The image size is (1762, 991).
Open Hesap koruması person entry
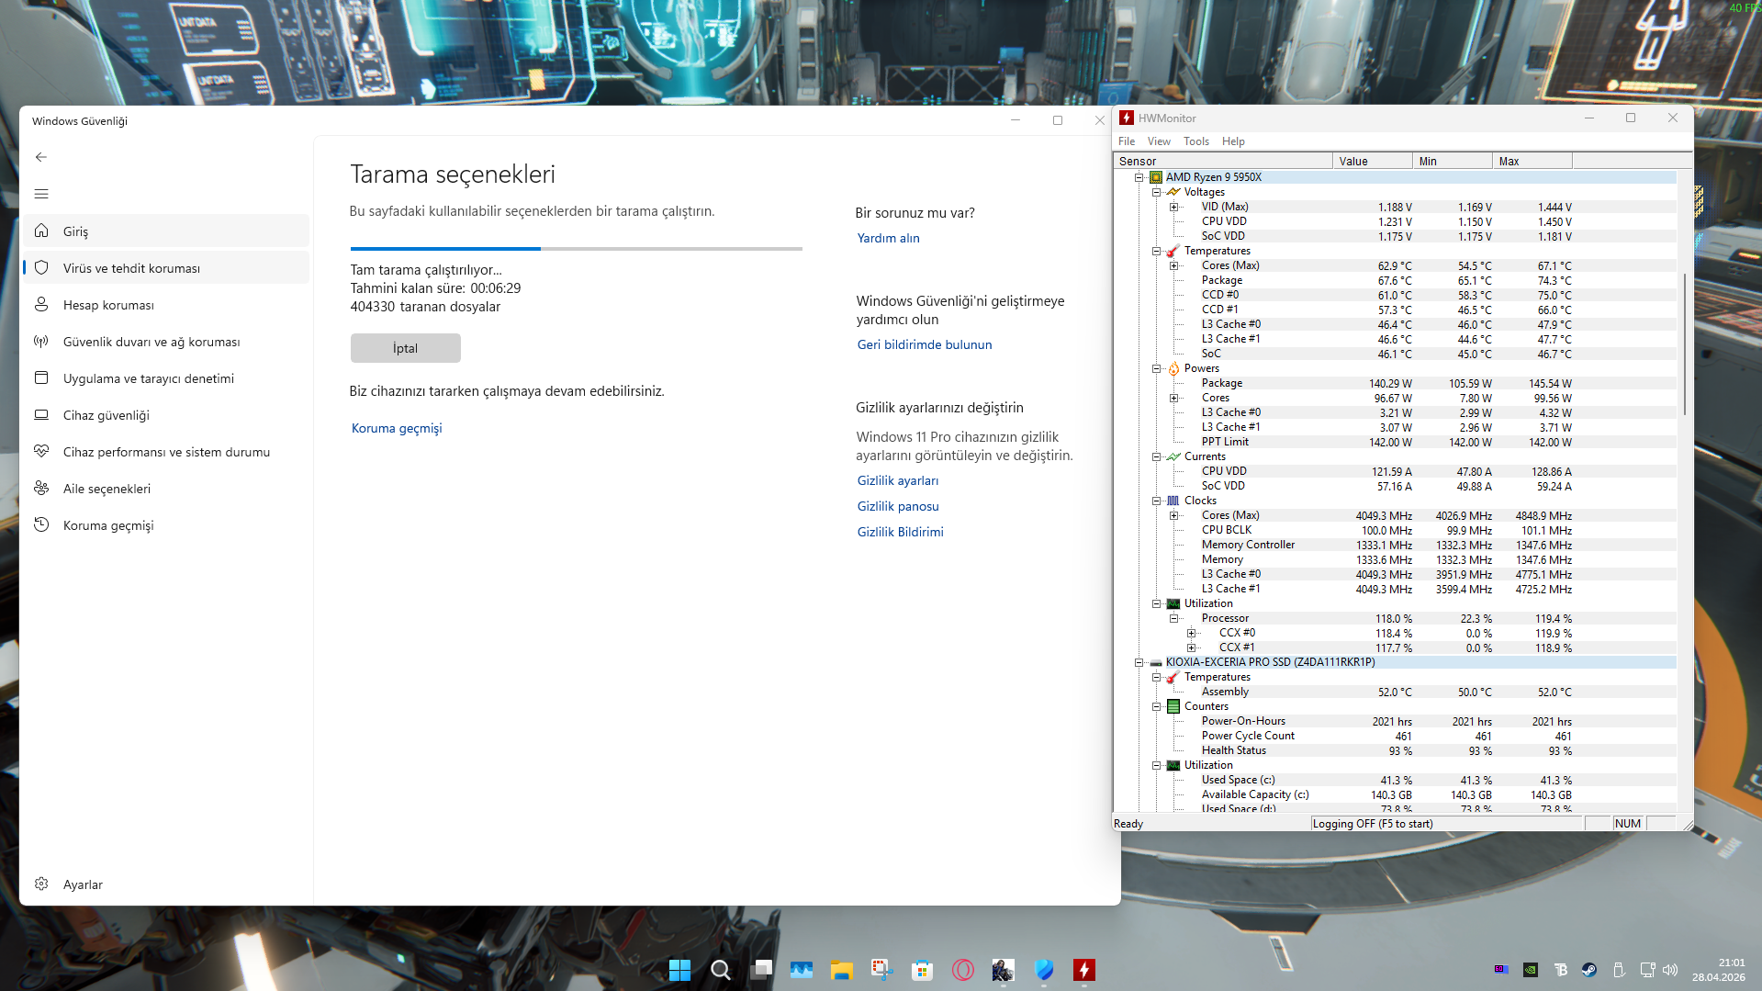click(166, 305)
